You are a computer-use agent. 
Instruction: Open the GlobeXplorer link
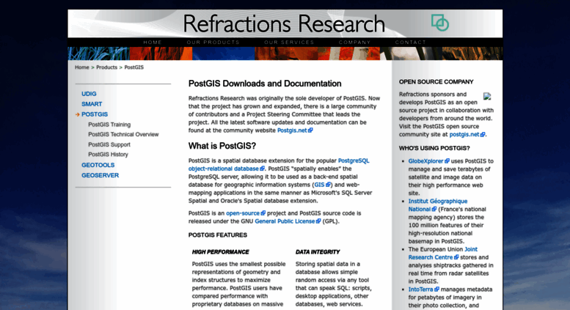(x=425, y=160)
